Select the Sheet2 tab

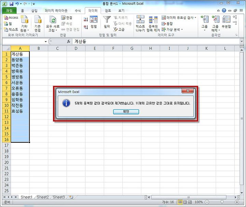pyautogui.click(x=43, y=197)
